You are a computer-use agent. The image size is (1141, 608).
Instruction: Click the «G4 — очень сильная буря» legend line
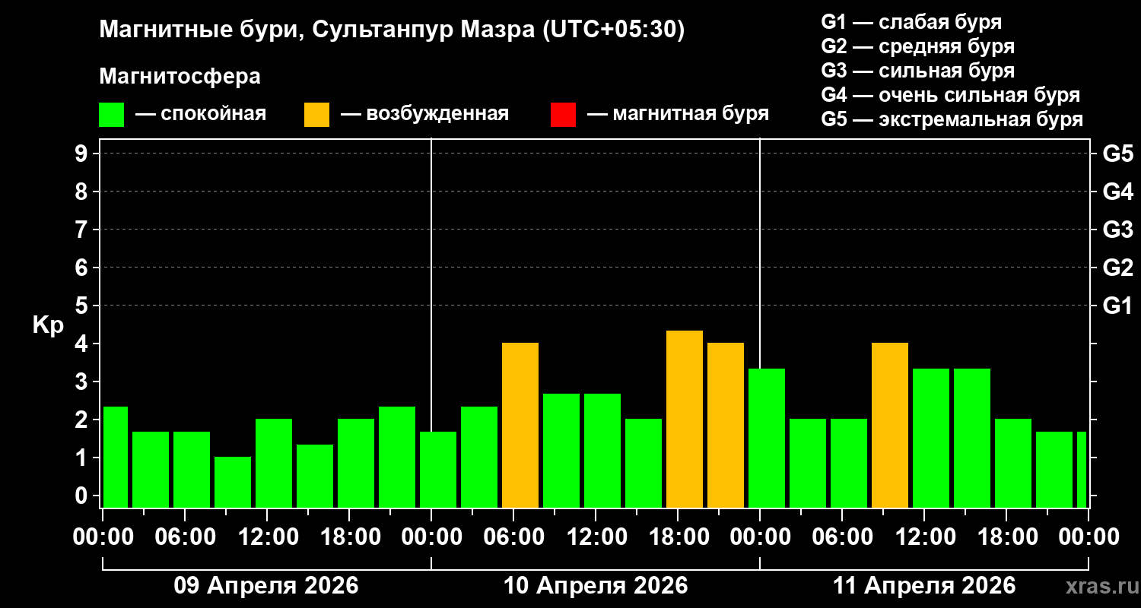[951, 95]
